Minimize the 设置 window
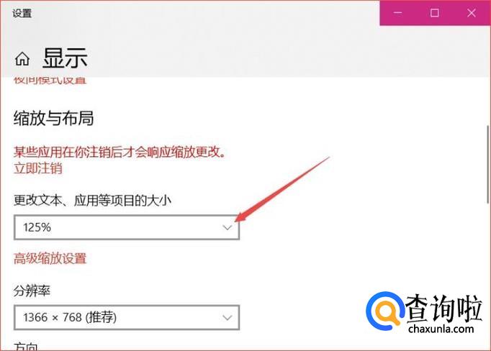The image size is (491, 351). pos(398,13)
